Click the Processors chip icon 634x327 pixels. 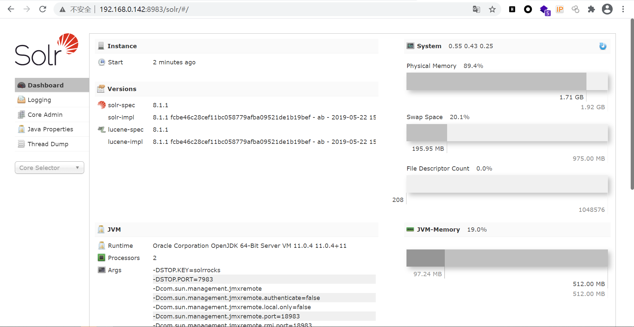pos(102,258)
